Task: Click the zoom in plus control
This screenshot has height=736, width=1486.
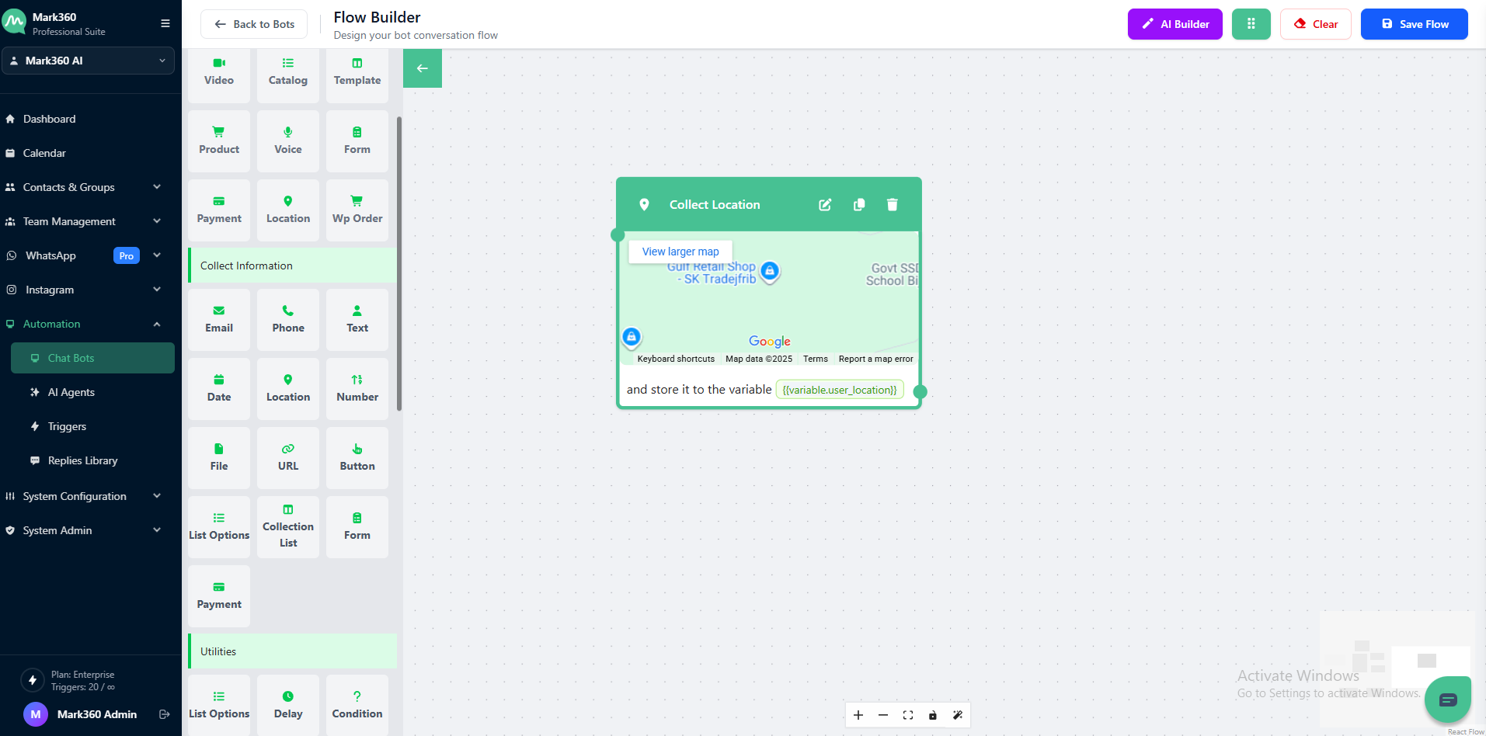Action: coord(858,715)
